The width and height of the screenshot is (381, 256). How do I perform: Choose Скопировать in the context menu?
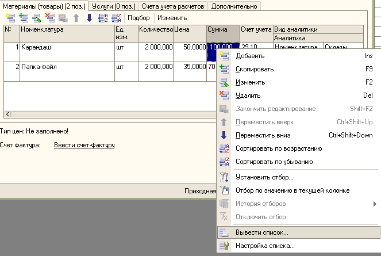point(299,69)
